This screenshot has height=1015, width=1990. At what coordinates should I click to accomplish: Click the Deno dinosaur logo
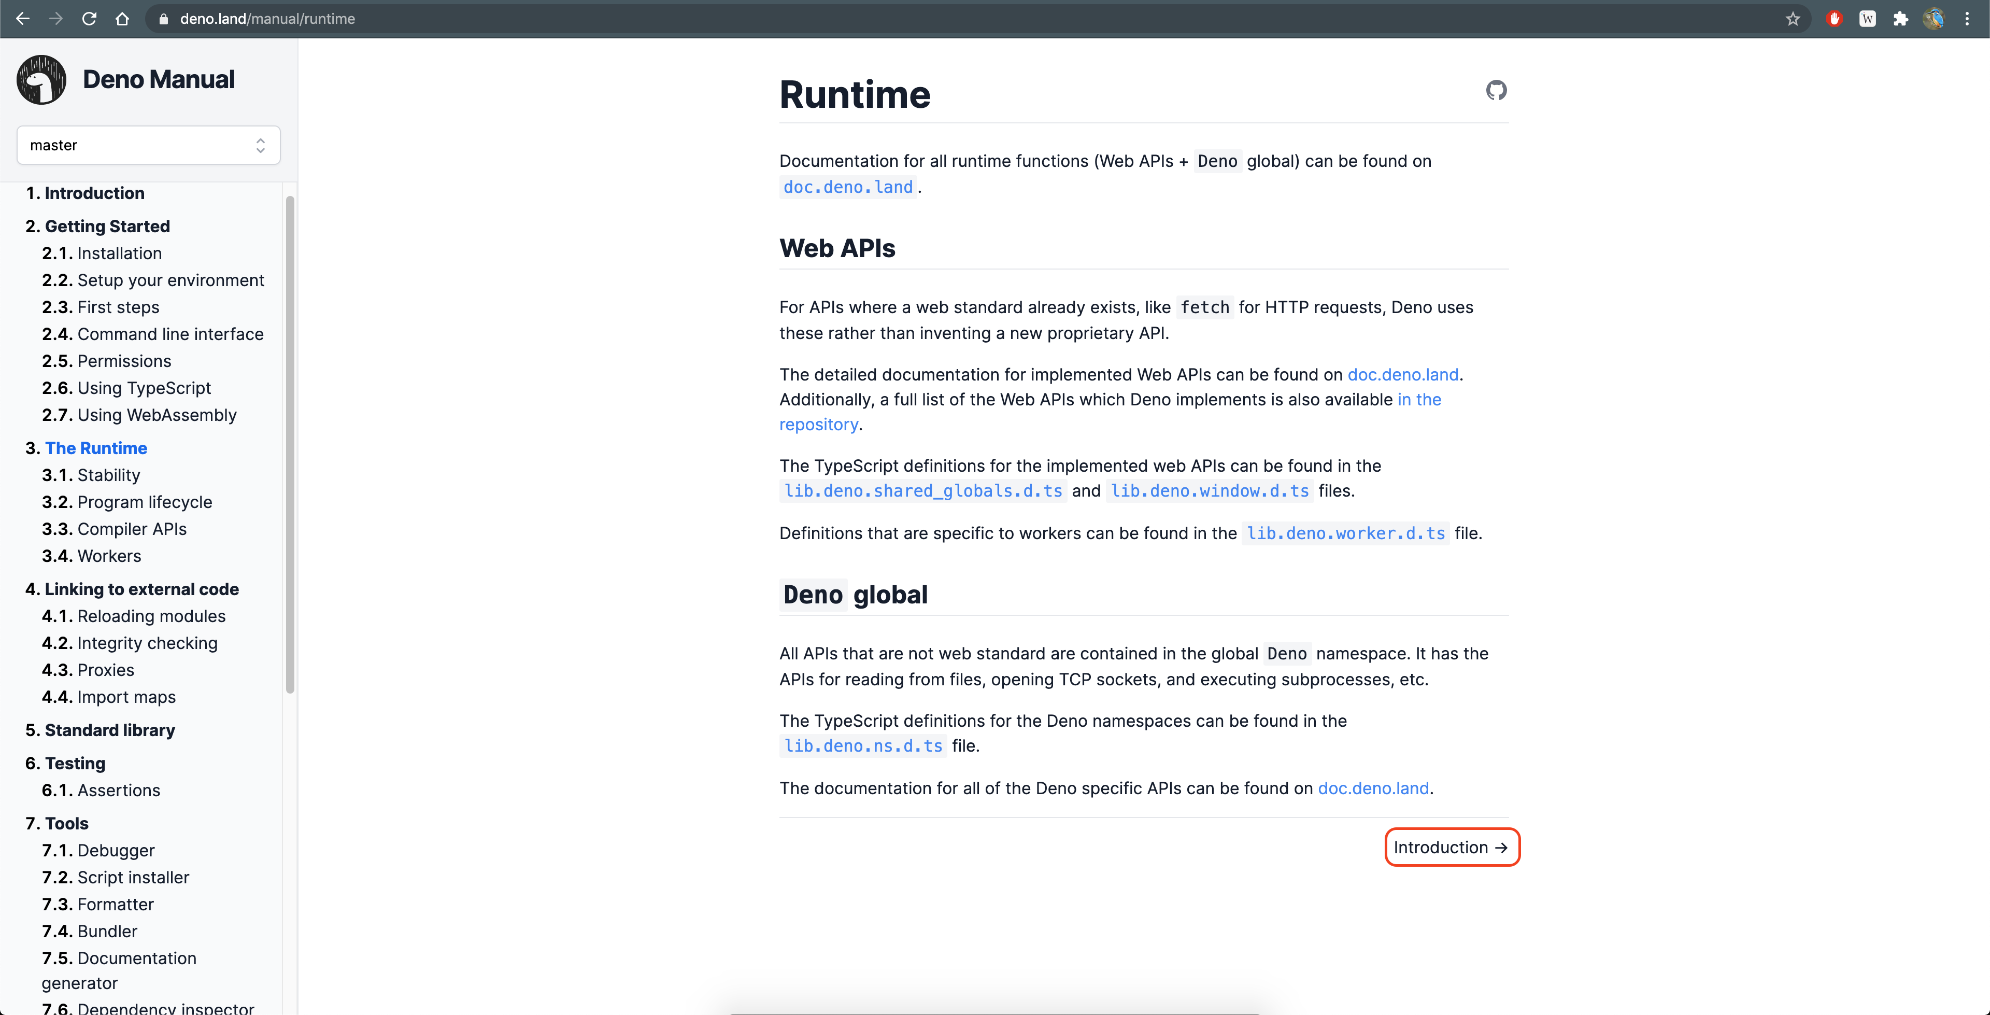41,79
